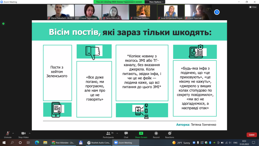This screenshot has height=146, width=259.
Task: Open the taskbar volume control
Action: point(230,143)
